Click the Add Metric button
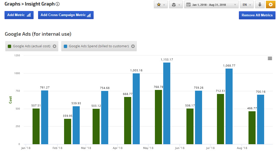The image size is (277, 155). (x=19, y=15)
